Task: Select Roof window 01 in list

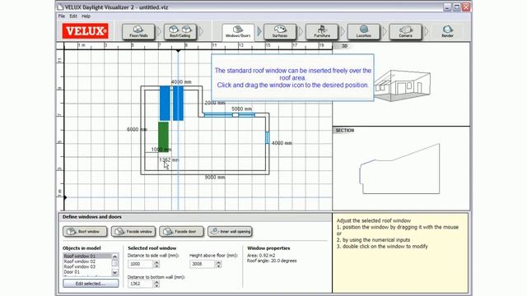Action: pyautogui.click(x=87, y=256)
